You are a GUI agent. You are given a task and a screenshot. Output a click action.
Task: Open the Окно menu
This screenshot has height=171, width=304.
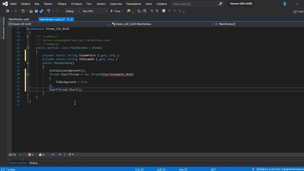coord(149,4)
